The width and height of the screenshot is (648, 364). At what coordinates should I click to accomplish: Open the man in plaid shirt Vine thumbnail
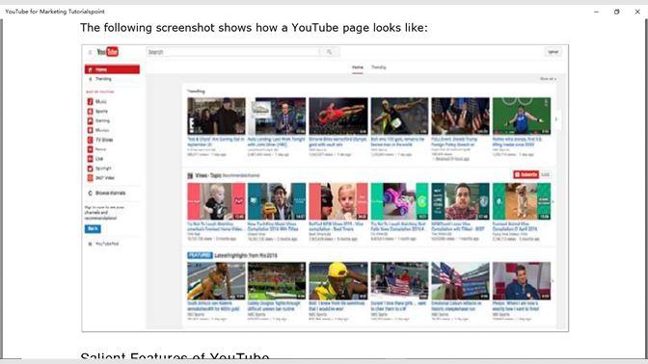[x=460, y=201]
